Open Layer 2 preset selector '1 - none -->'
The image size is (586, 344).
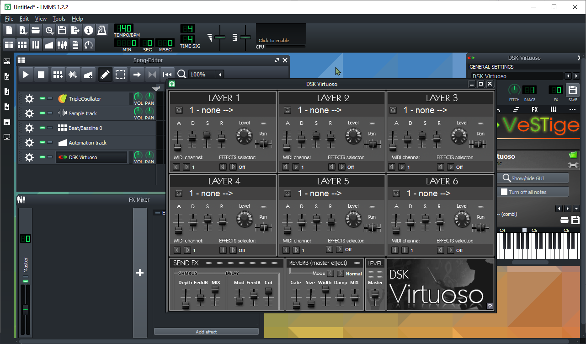point(320,110)
